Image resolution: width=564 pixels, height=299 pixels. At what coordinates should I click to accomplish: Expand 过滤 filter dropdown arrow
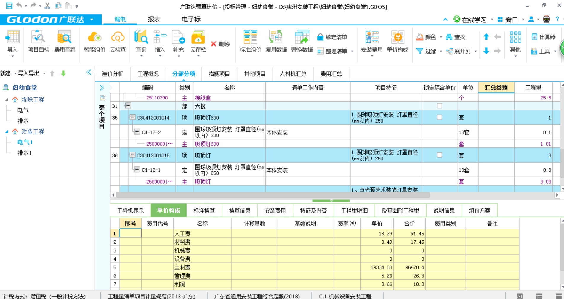click(441, 51)
